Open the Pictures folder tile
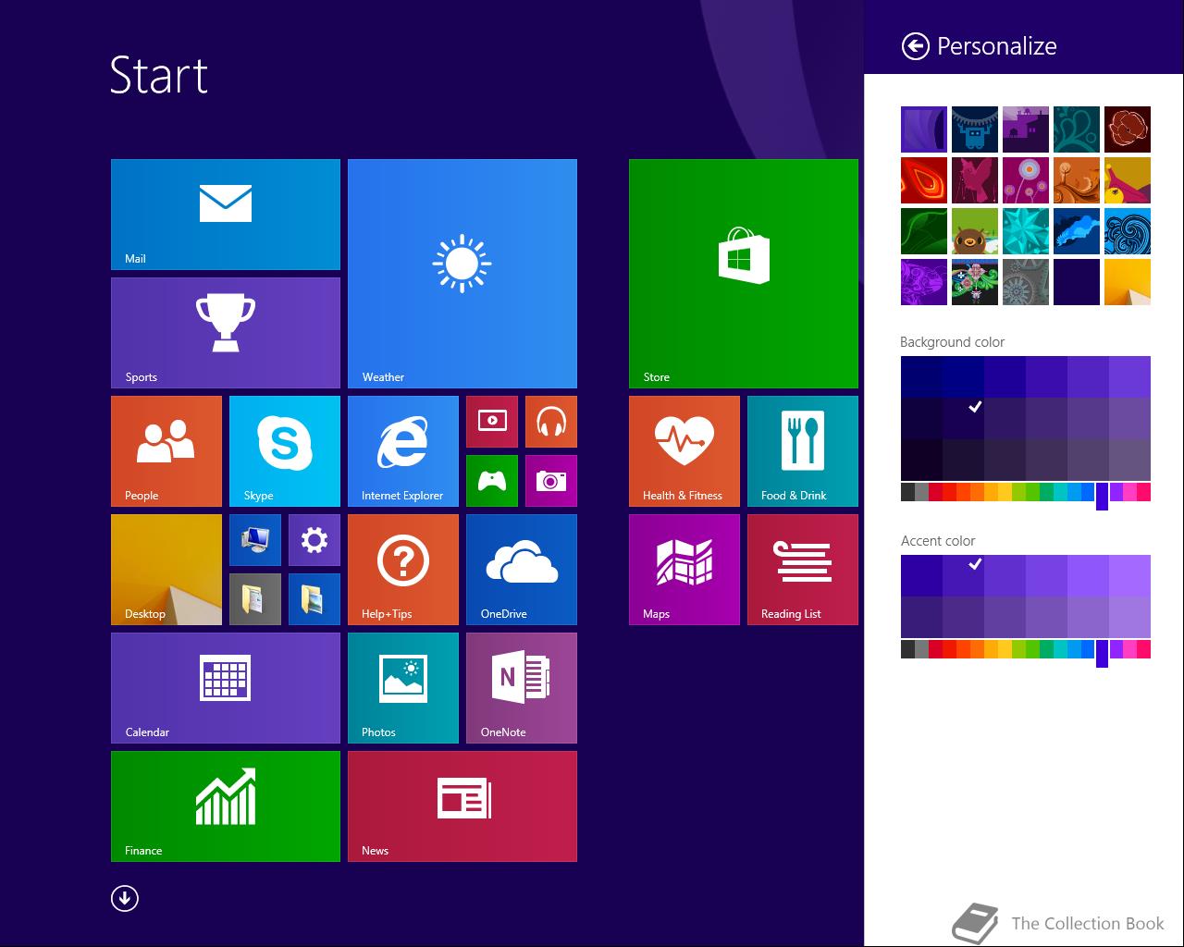This screenshot has width=1184, height=947. pyautogui.click(x=314, y=599)
